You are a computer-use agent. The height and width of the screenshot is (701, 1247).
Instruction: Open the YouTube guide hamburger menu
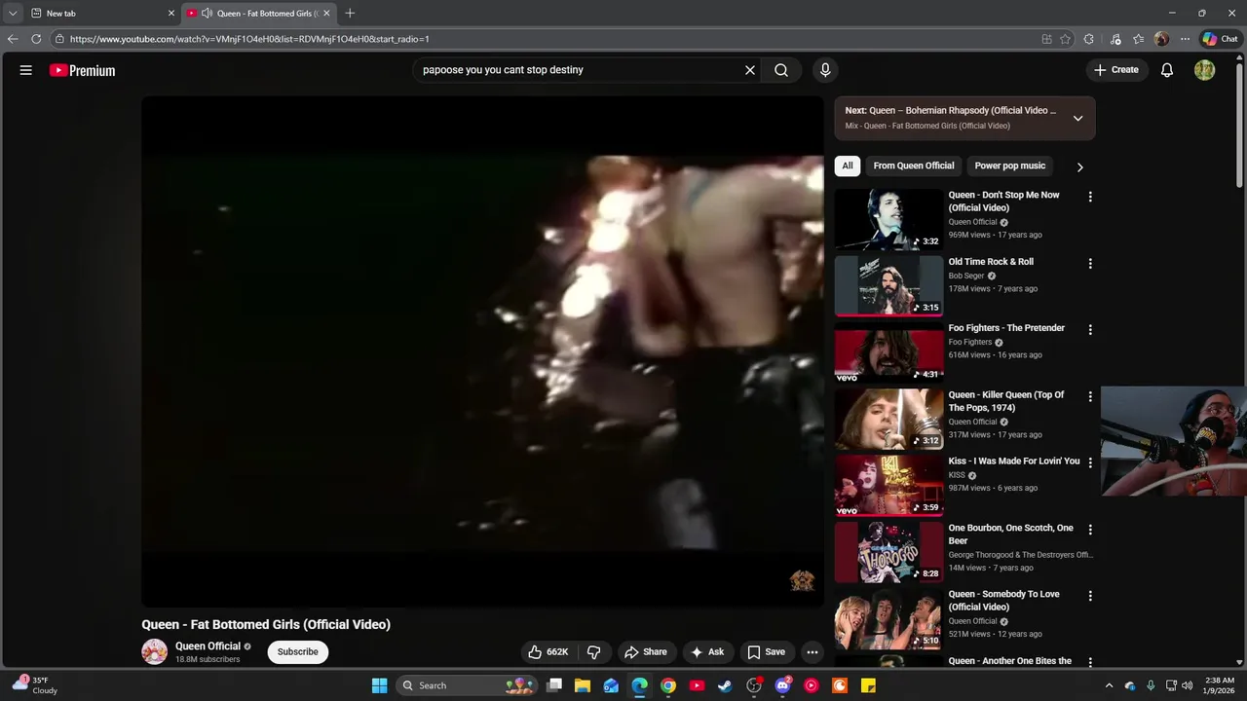click(x=26, y=70)
